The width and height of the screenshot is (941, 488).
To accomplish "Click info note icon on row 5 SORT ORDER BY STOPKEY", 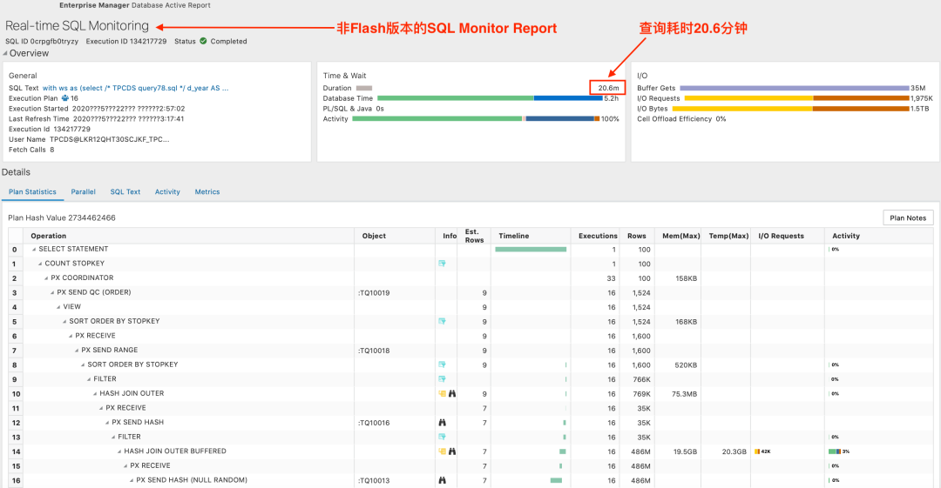I will (443, 322).
